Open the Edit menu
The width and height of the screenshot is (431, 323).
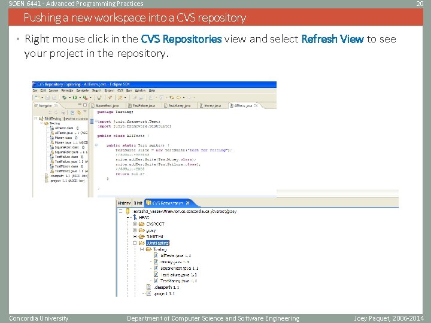click(x=43, y=90)
